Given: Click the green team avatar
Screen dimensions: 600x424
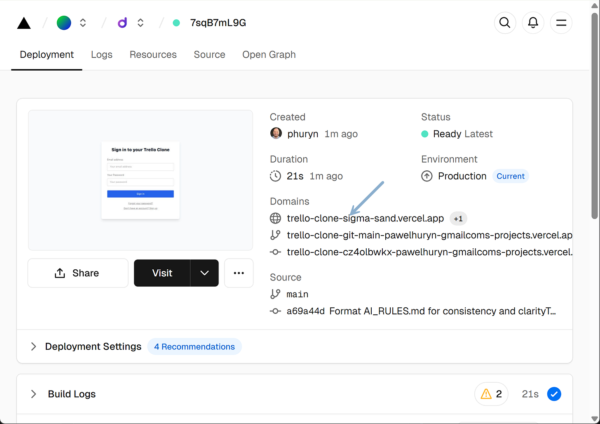Looking at the screenshot, I should [x=64, y=23].
